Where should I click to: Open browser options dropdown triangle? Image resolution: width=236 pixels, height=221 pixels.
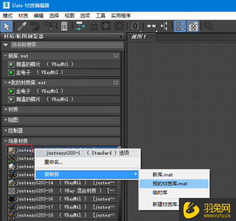point(5,45)
